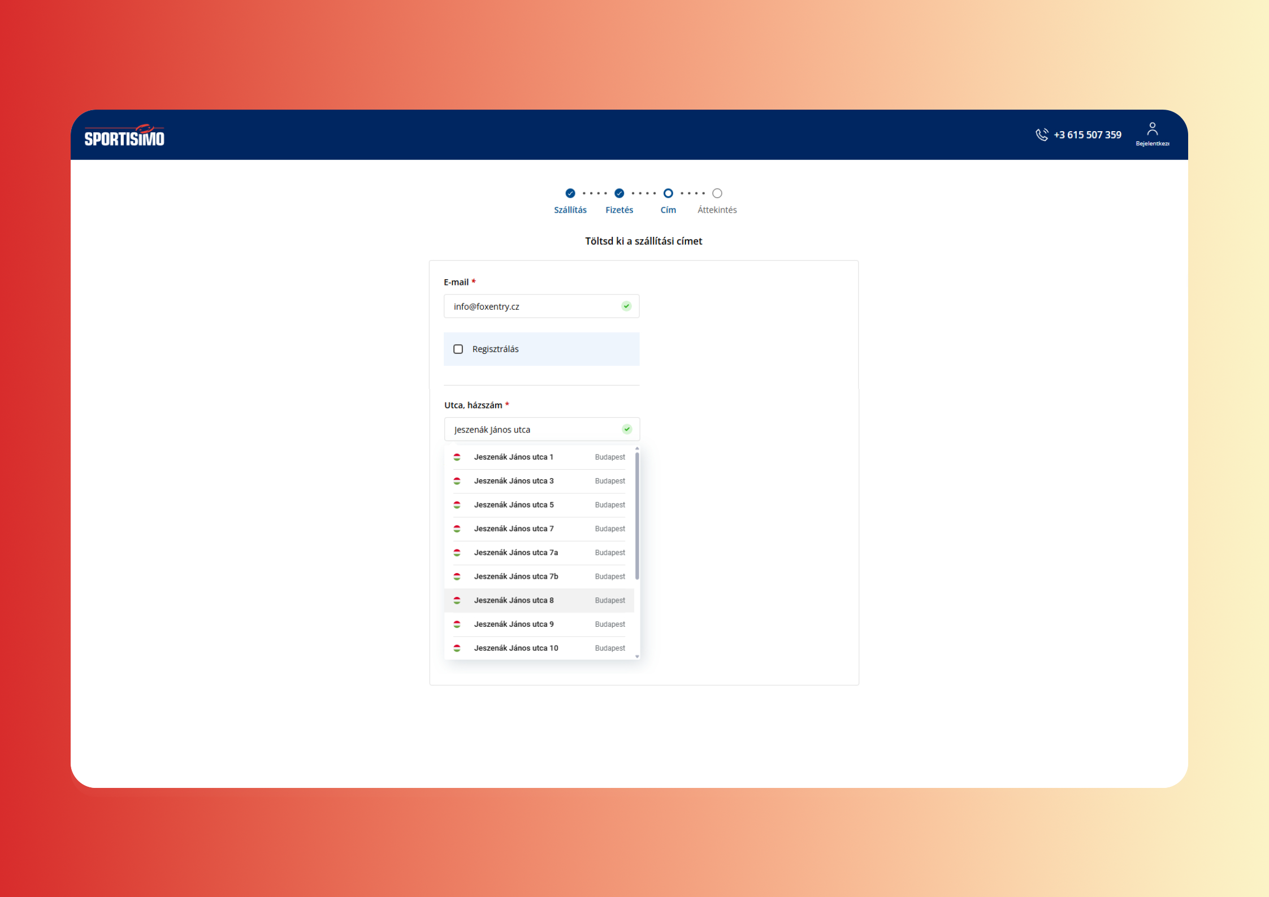This screenshot has height=897, width=1269.
Task: Click Hungarian flag beside Jeszenák János utca 1
Action: click(457, 457)
